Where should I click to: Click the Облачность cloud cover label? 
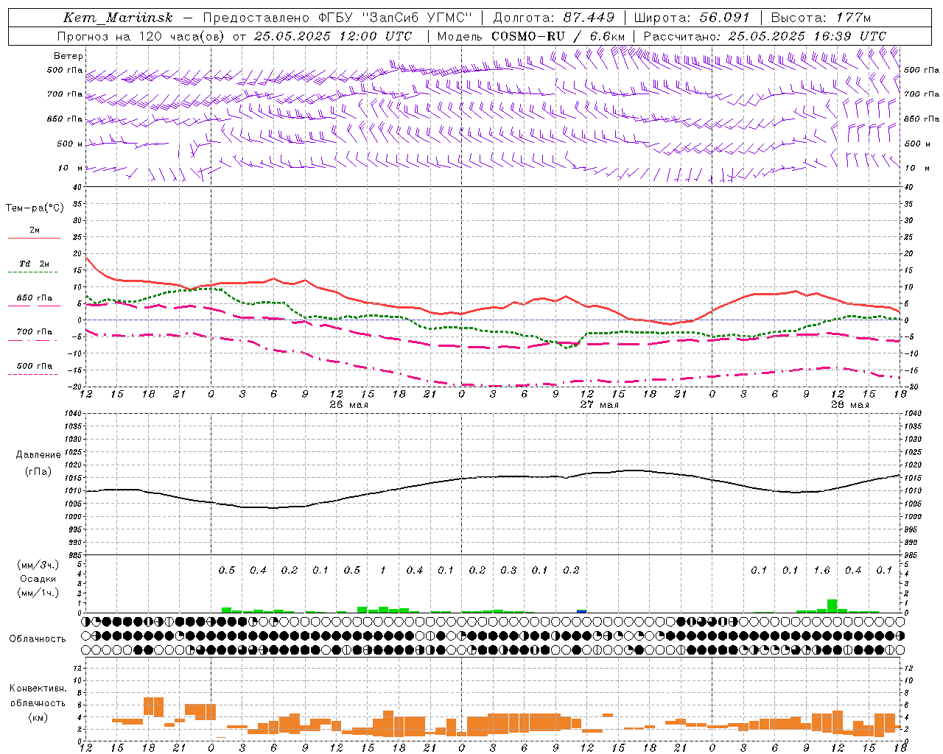38,639
